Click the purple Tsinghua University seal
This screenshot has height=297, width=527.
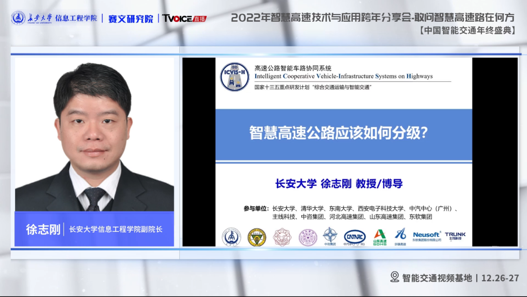point(308,237)
